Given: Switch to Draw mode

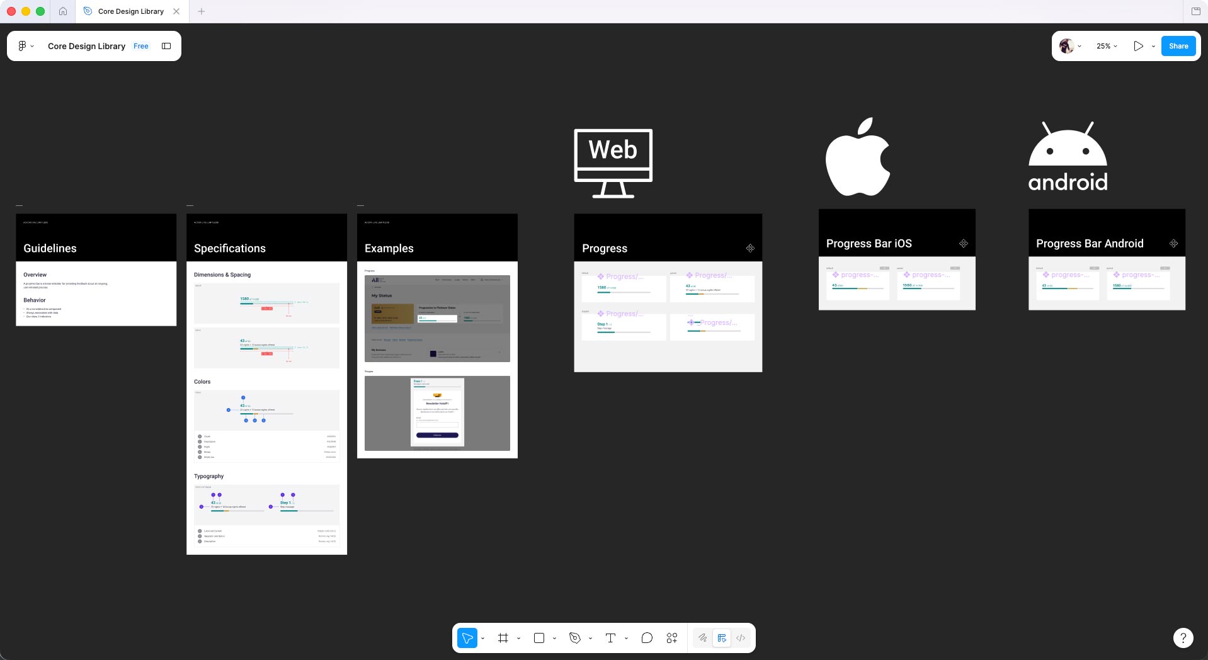Looking at the screenshot, I should click(703, 638).
